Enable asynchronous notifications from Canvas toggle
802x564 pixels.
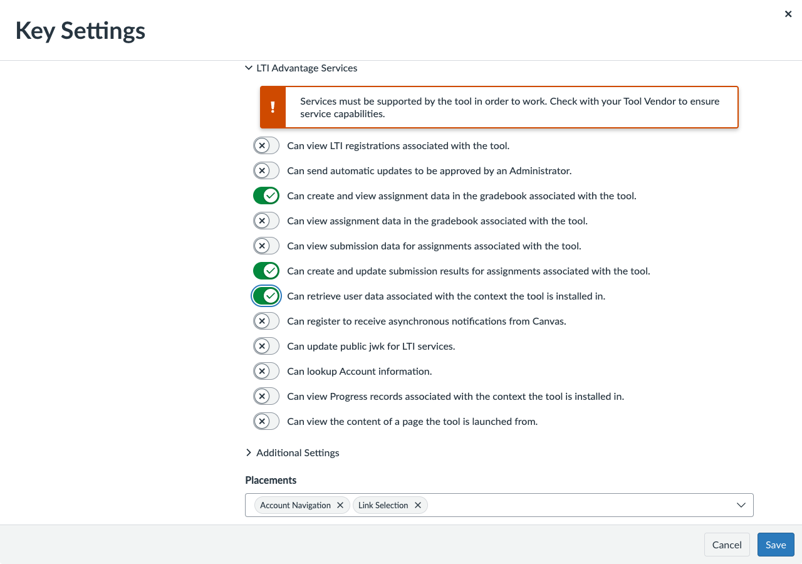(266, 321)
